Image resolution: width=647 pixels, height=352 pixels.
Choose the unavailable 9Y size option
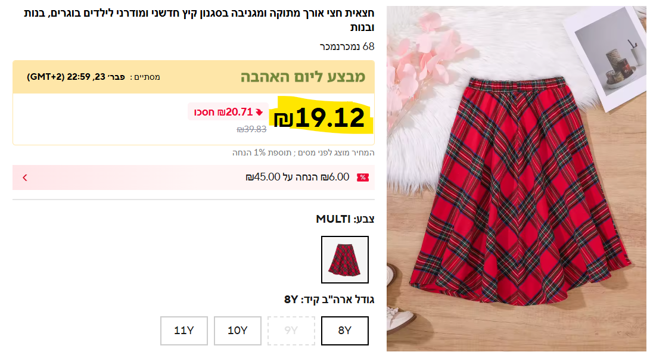click(x=291, y=331)
